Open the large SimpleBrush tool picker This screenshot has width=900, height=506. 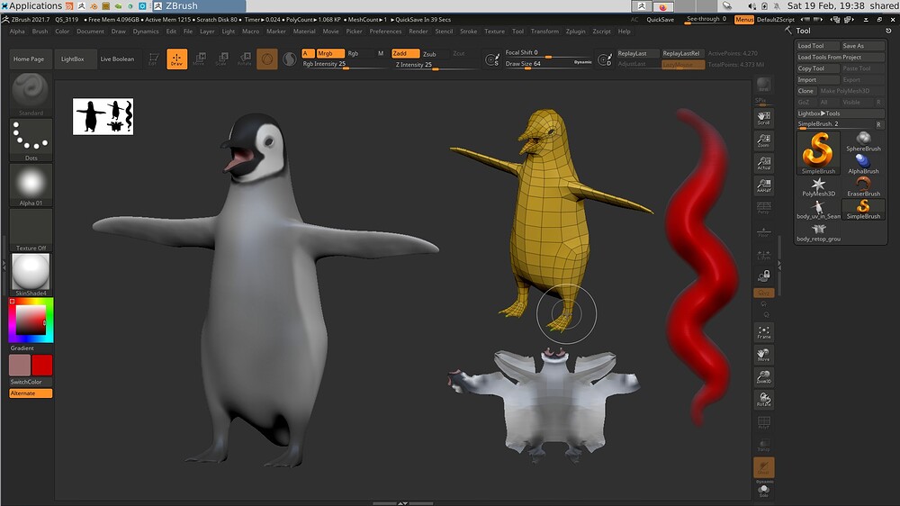(818, 153)
